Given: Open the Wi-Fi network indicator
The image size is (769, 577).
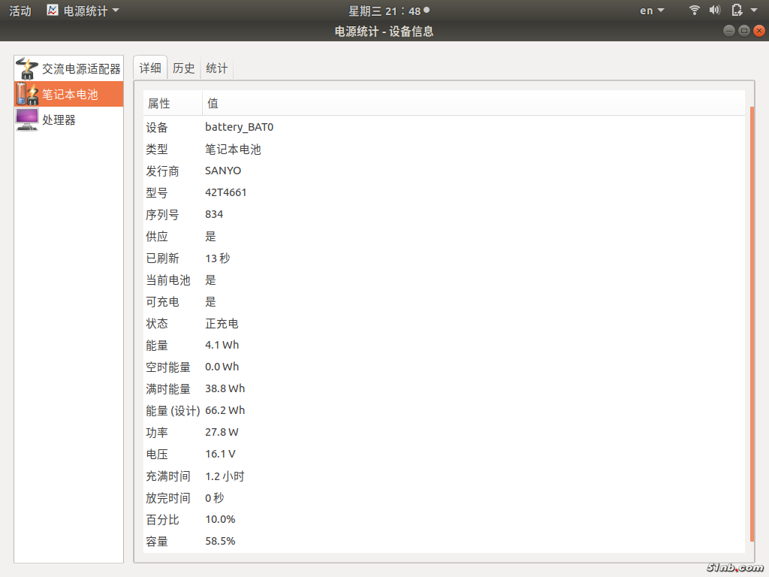Looking at the screenshot, I should tap(695, 11).
